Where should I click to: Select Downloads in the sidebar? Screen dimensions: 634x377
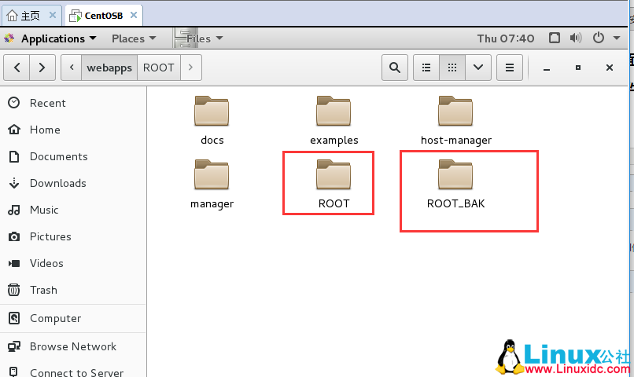click(57, 183)
